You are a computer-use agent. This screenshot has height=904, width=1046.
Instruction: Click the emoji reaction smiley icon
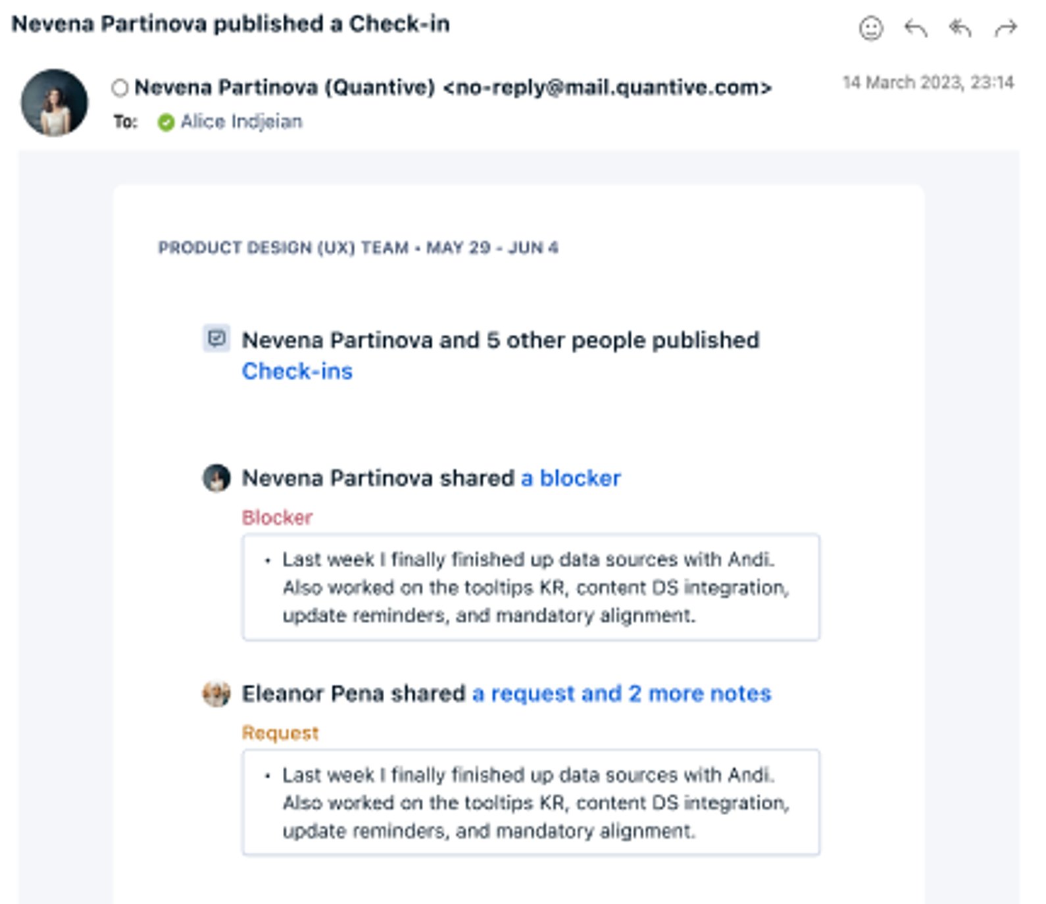pyautogui.click(x=871, y=28)
